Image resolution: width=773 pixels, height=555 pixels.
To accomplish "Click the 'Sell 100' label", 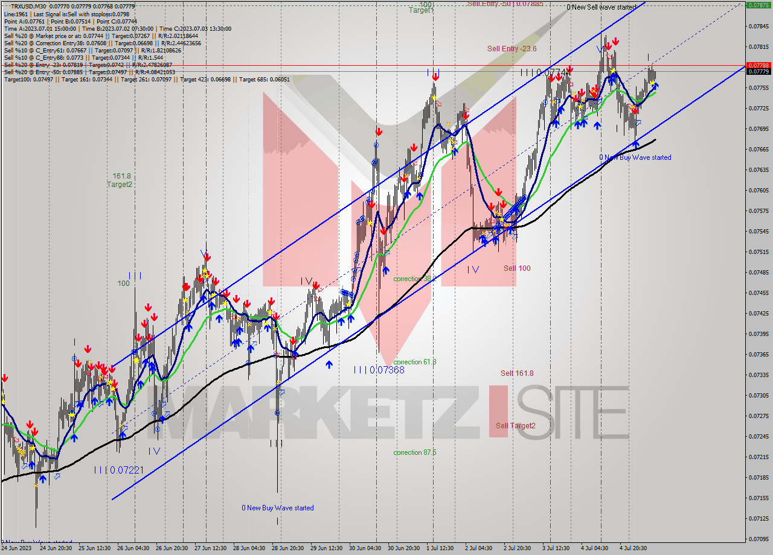I will point(517,268).
